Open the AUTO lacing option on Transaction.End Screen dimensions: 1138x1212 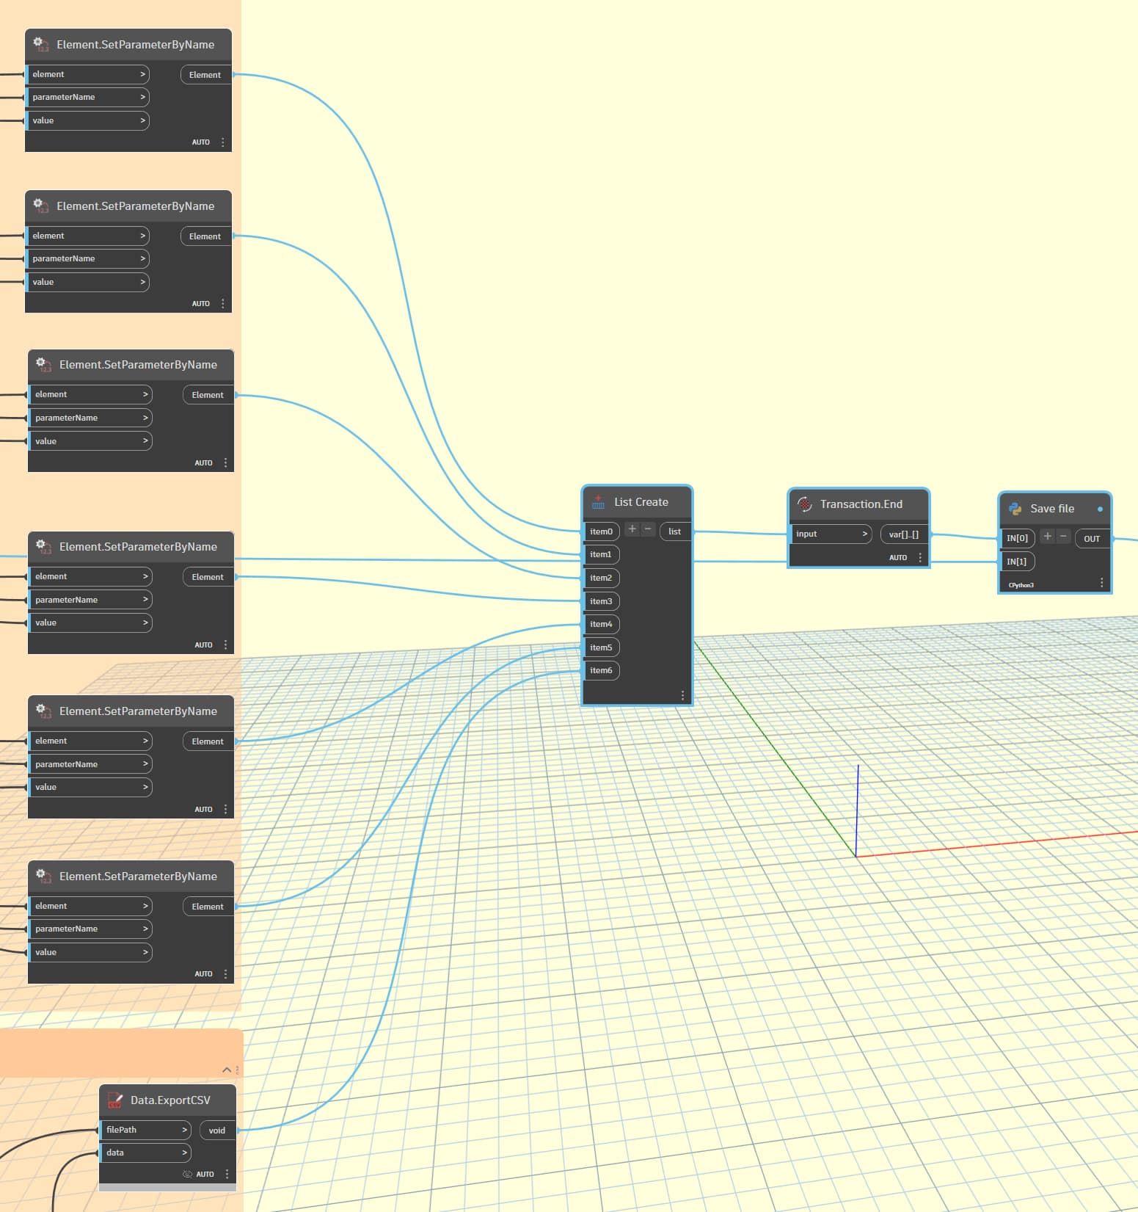(898, 557)
